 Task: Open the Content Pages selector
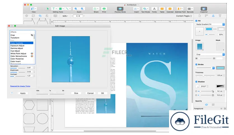(x=184, y=16)
